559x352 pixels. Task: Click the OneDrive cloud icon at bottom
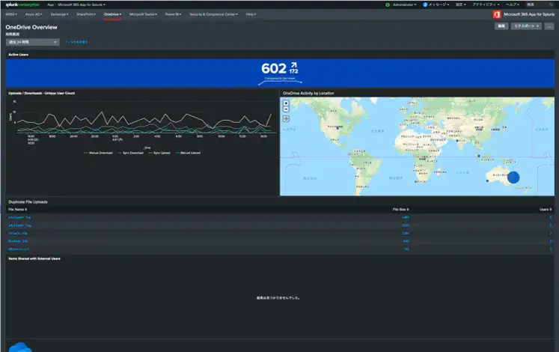click(20, 347)
